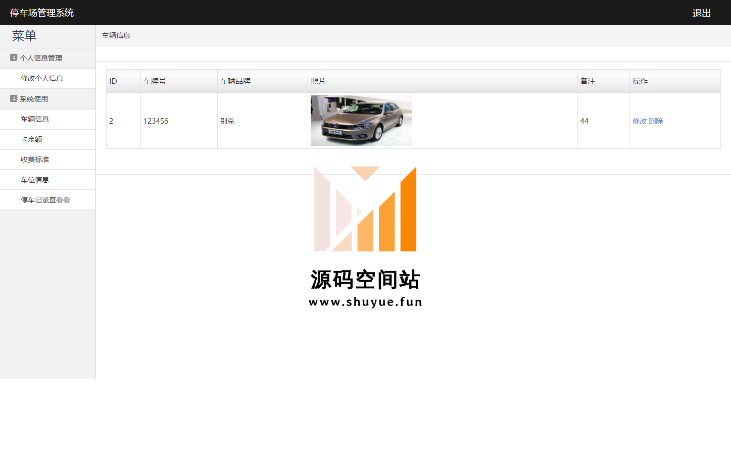
Task: Click the 照片 column header
Action: [x=443, y=81]
